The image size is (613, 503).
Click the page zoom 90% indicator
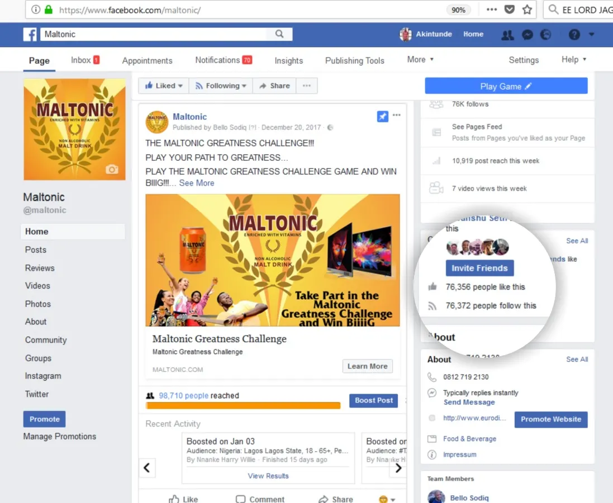pos(458,9)
